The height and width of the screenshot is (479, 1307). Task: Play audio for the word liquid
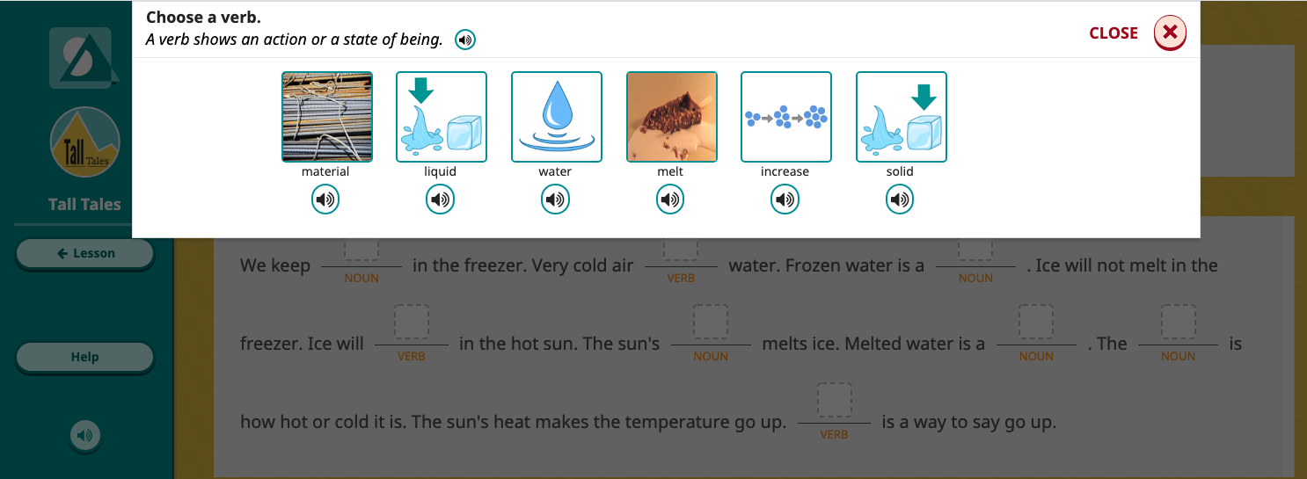click(441, 200)
